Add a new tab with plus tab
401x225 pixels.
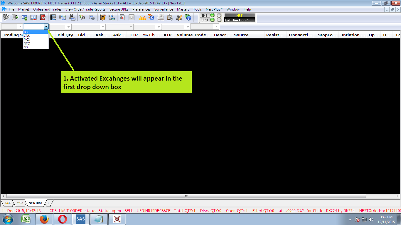tap(48, 203)
